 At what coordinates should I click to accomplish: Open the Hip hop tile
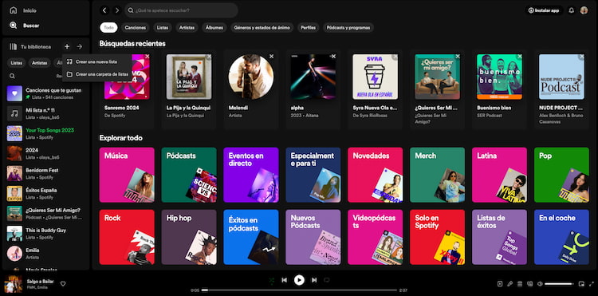(189, 237)
